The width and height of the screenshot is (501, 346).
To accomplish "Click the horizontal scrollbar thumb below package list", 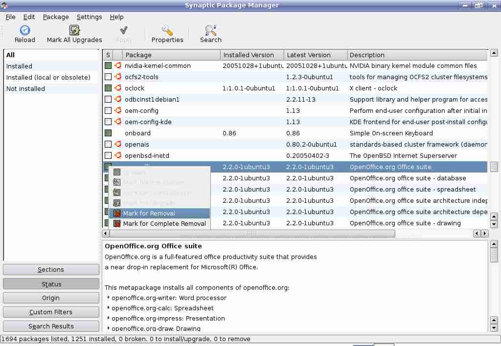I will tap(252, 233).
